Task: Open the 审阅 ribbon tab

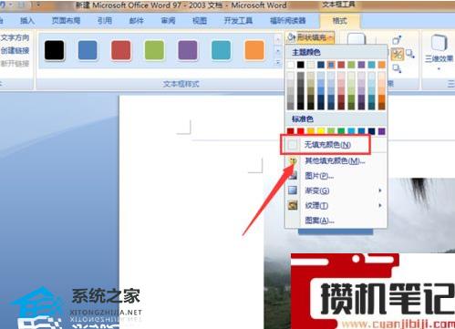Action: pyautogui.click(x=168, y=21)
